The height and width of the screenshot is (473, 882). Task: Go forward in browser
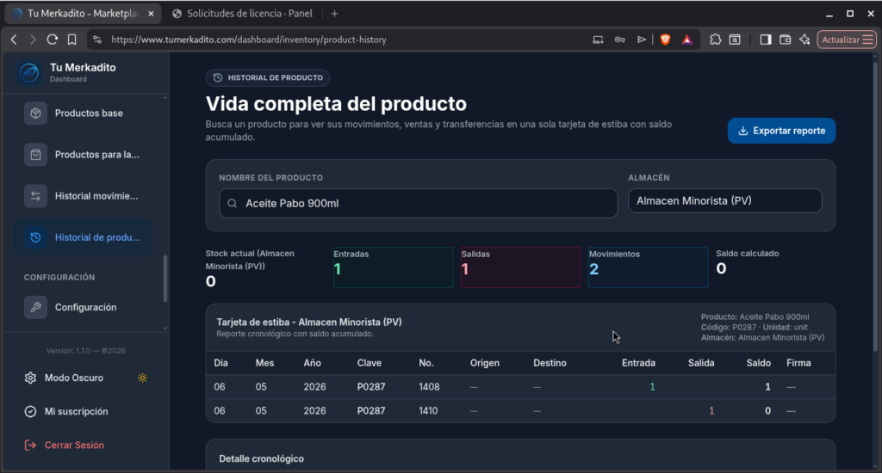(x=33, y=40)
